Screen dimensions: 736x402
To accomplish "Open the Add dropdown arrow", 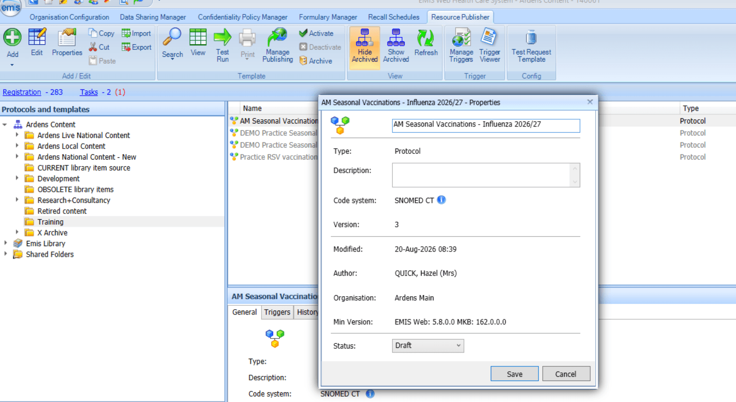I will click(x=12, y=65).
